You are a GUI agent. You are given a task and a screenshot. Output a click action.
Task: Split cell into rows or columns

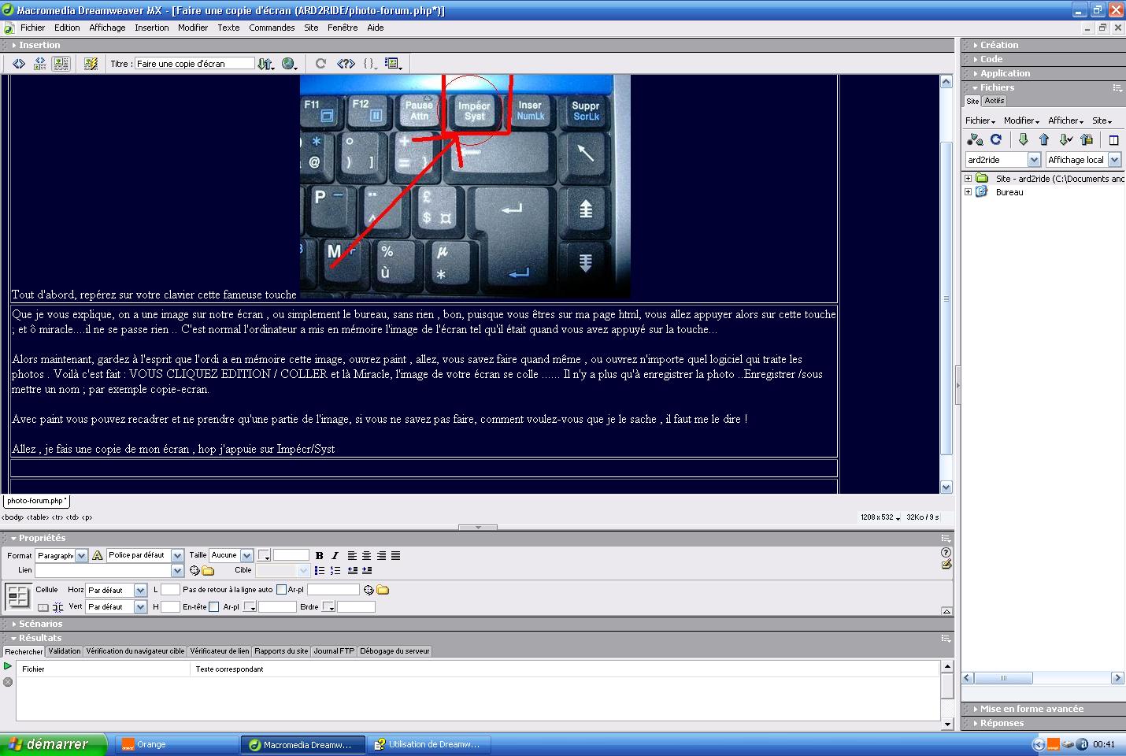click(58, 607)
